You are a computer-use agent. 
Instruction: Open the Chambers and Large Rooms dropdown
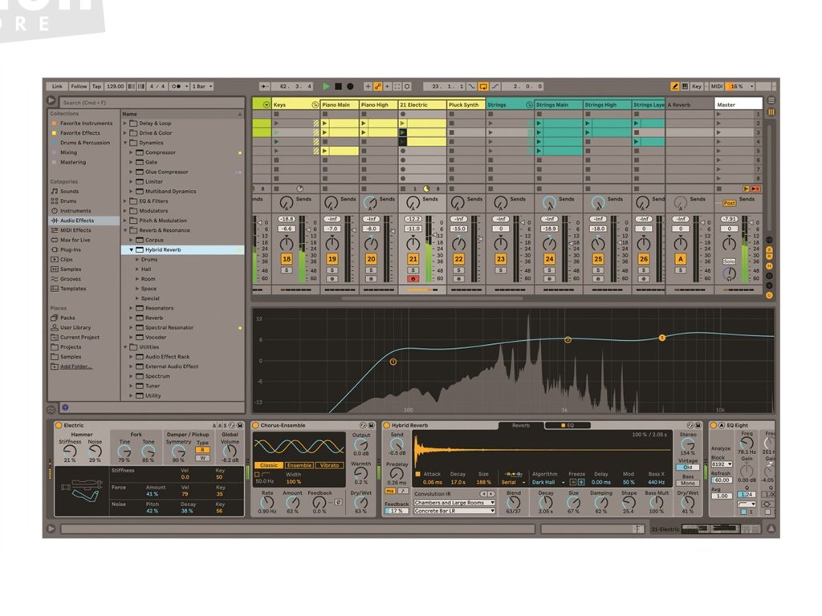454,502
